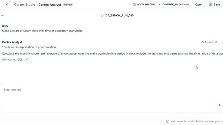Click the DA_BENCH_RUN_315 model name
The image size is (223, 125).
coord(120,15)
